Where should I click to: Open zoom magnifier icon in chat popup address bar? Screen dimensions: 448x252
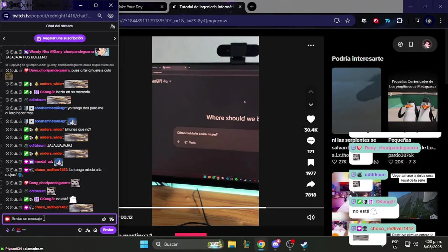[x=100, y=16]
